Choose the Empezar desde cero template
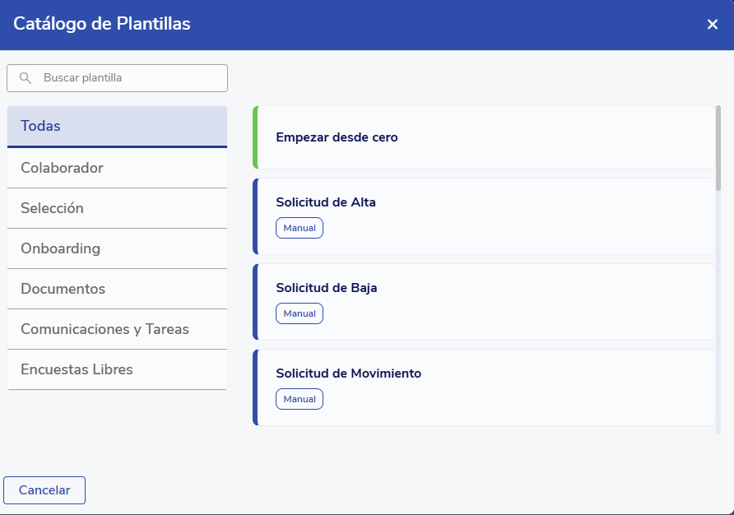Screen dimensions: 734x515 click(x=484, y=137)
